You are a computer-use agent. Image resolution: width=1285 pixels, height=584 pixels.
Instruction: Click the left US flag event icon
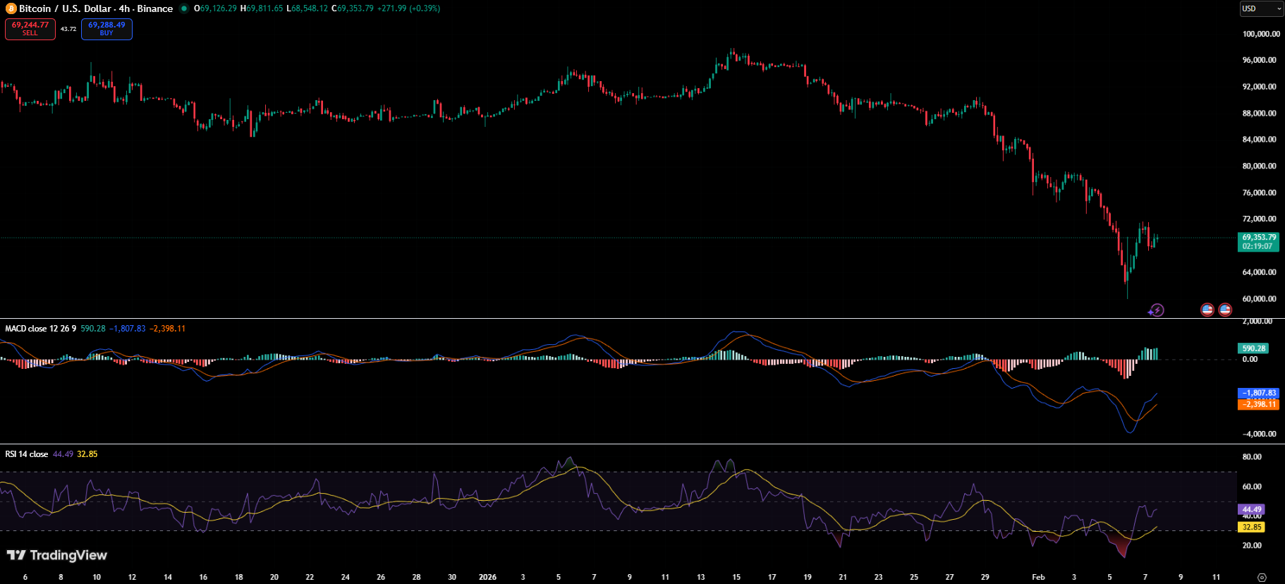(1207, 310)
